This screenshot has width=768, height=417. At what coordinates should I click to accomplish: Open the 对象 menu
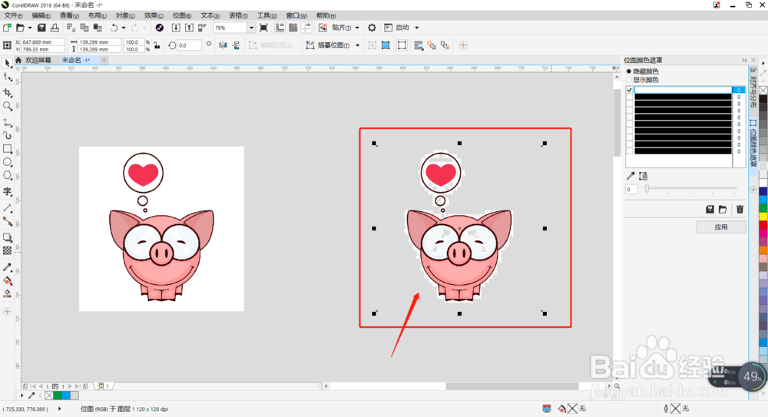click(x=125, y=15)
